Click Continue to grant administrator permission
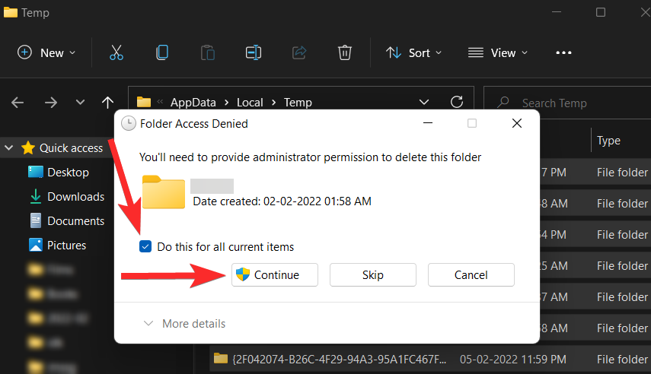Viewport: 651px width, 374px height. [274, 274]
